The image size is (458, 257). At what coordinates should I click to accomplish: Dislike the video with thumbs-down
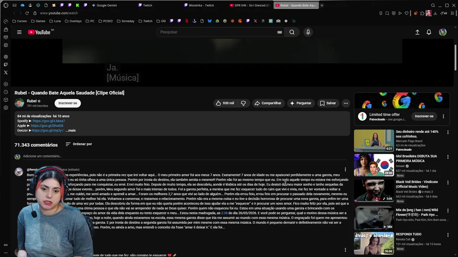[x=243, y=103]
